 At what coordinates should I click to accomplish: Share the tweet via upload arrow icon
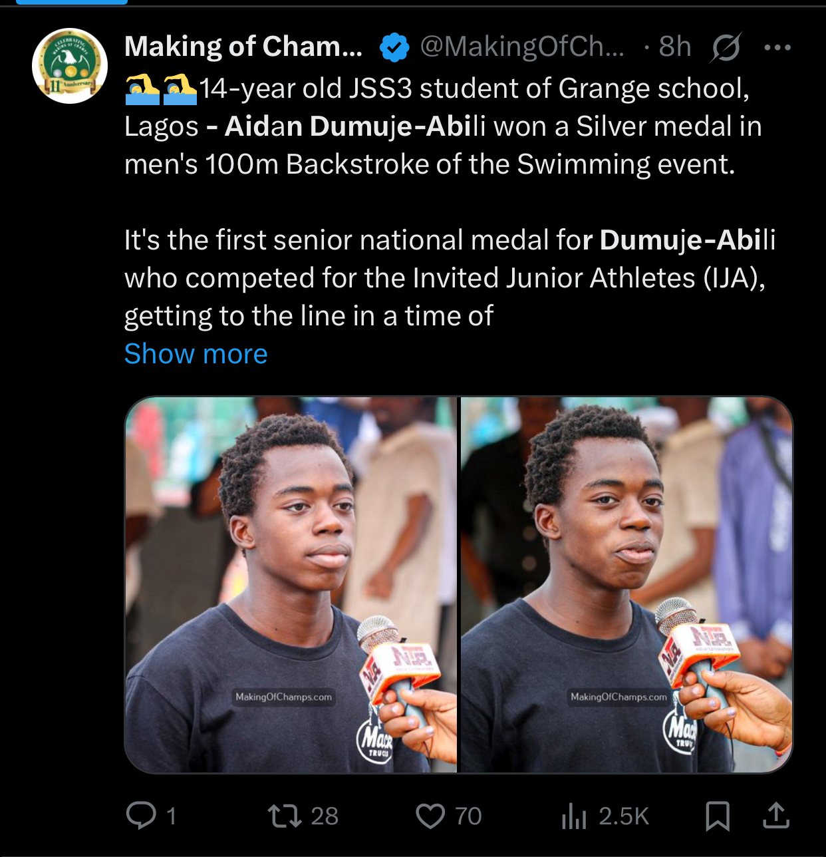[x=775, y=816]
